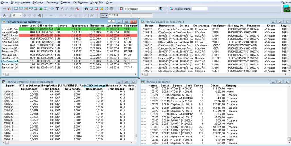
Task: Open the Торговля menu
Action: (52, 2)
